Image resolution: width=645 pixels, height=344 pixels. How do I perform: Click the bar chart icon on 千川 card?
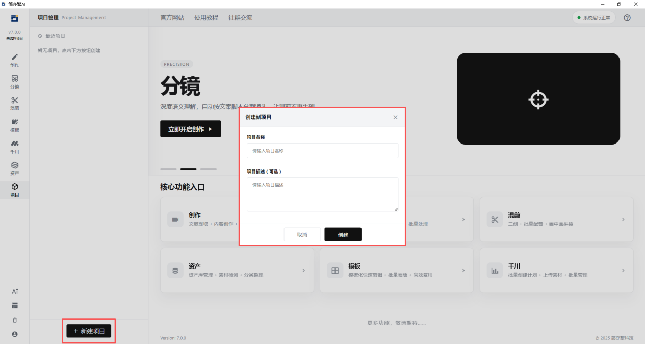tap(495, 270)
